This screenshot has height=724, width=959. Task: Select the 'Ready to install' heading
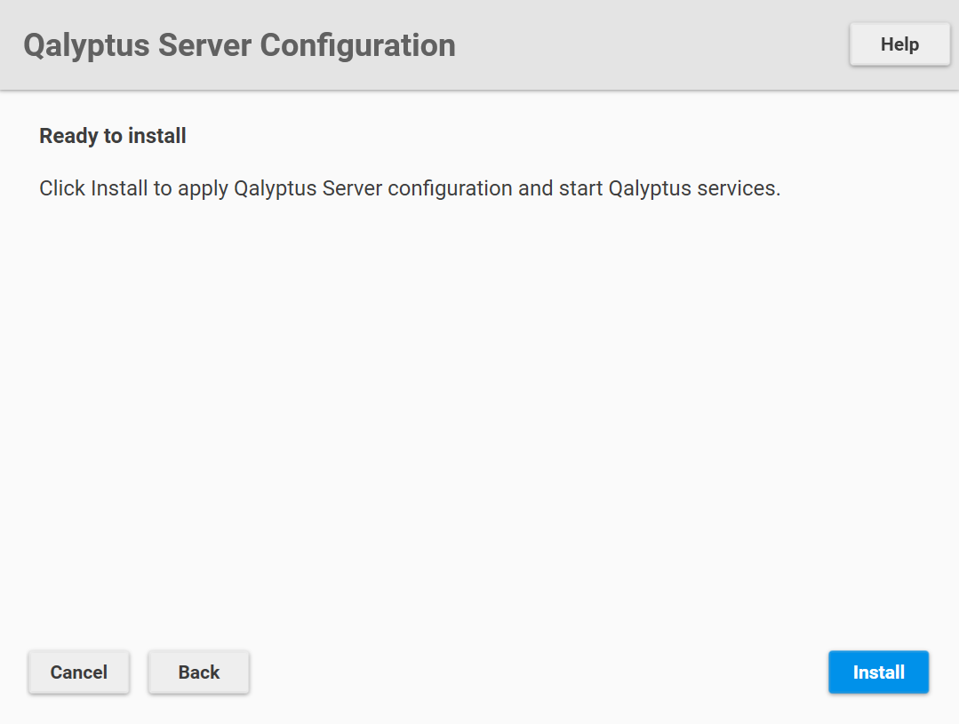112,136
